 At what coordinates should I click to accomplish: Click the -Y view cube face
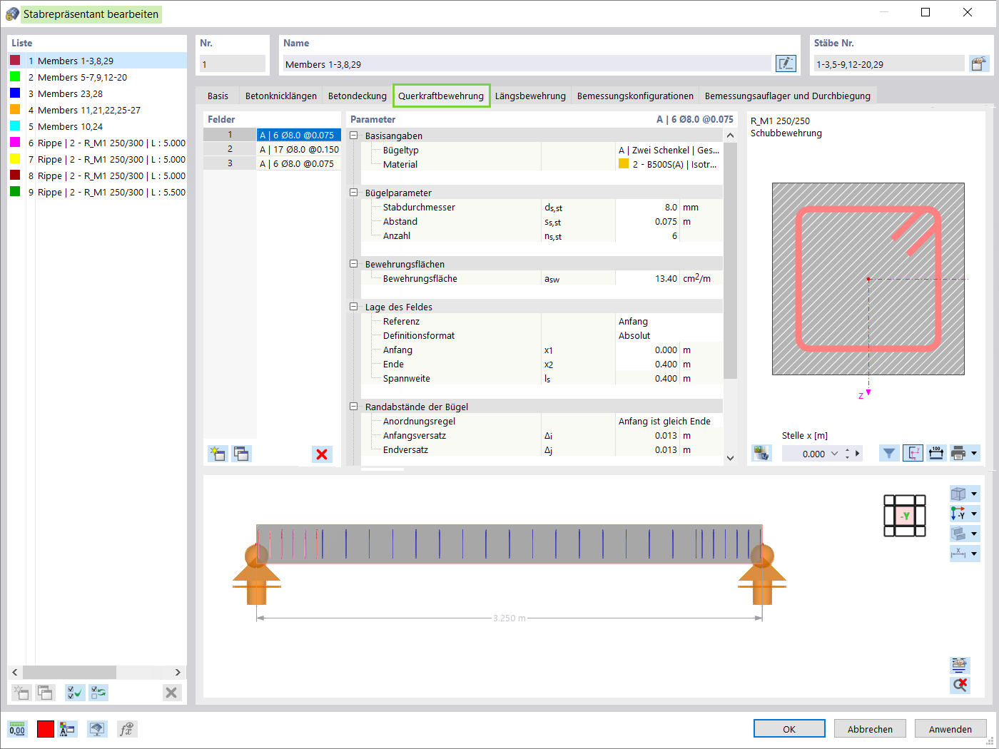(905, 516)
